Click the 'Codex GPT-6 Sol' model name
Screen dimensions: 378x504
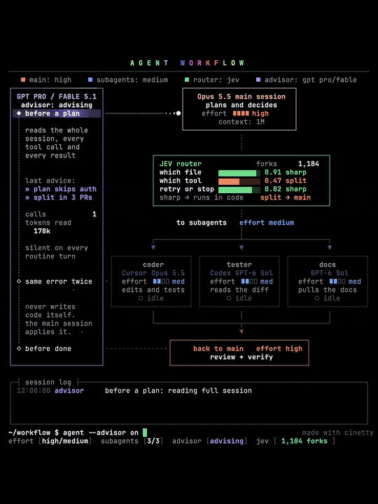241,273
